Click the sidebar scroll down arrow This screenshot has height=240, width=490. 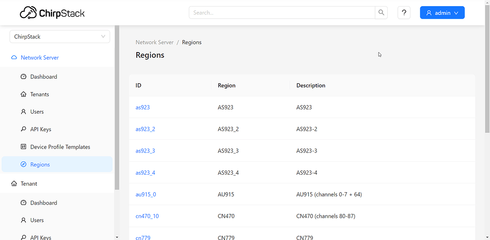pos(117,237)
